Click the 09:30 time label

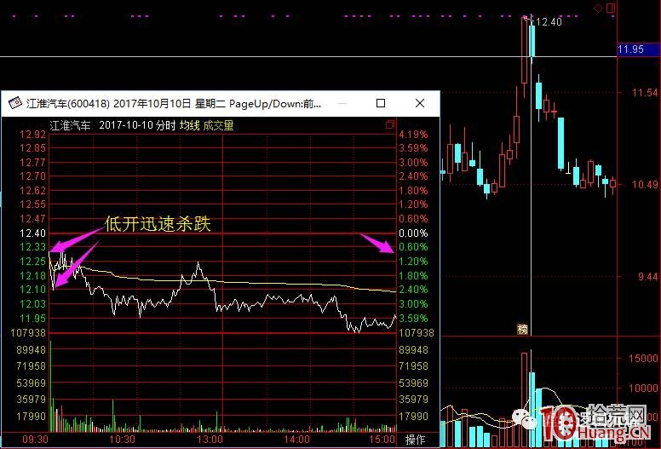[x=35, y=440]
